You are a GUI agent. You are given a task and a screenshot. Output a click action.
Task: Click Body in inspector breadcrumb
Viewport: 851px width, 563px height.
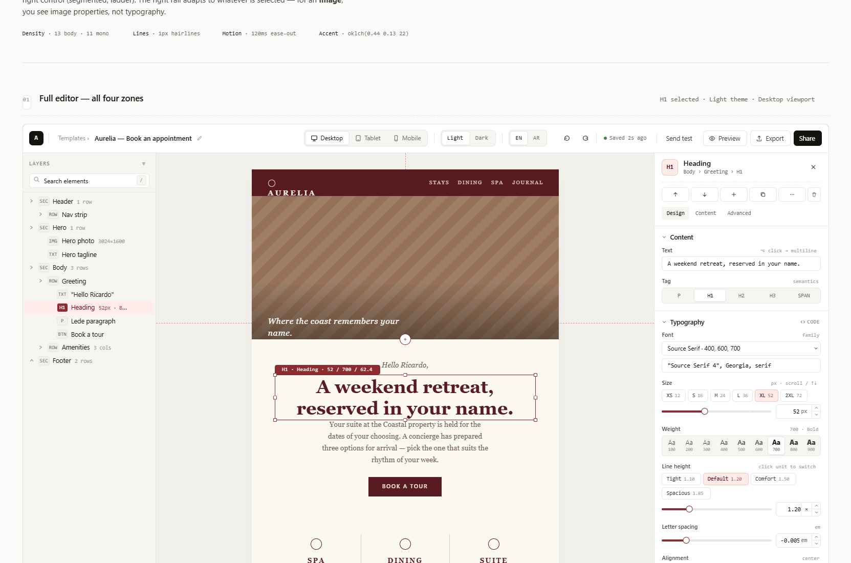click(689, 172)
